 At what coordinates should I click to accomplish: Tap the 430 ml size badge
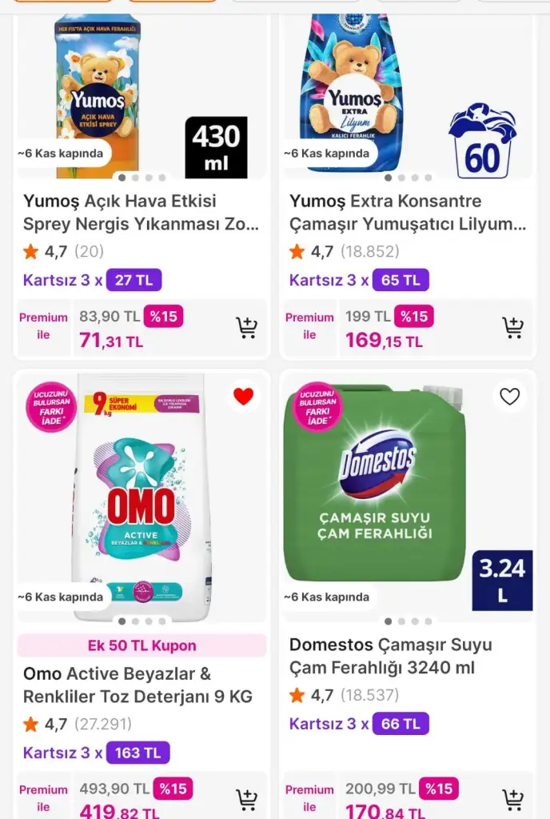pos(216,147)
